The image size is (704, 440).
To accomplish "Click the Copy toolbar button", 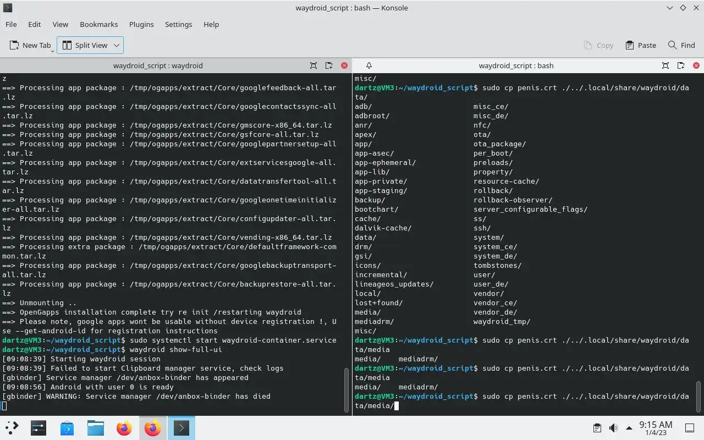I will click(598, 45).
